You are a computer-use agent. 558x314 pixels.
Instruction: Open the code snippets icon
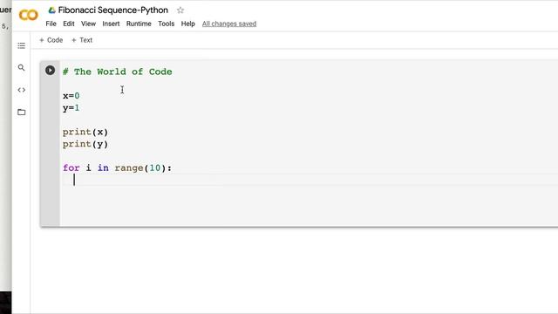21,90
